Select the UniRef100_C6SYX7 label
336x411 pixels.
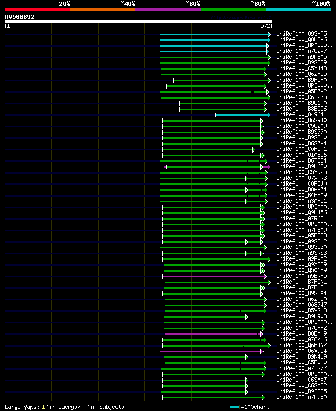pyautogui.click(x=301, y=380)
